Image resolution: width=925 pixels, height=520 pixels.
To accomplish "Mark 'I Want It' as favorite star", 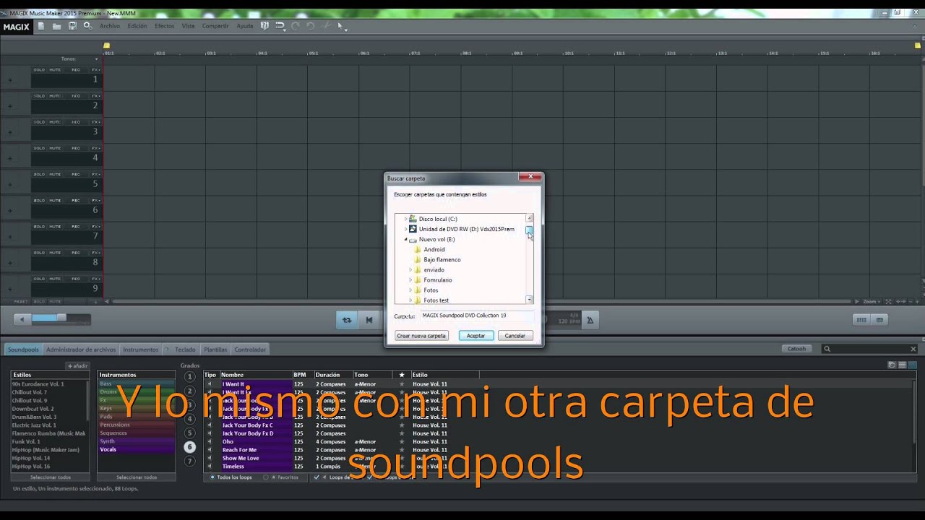I will (402, 384).
